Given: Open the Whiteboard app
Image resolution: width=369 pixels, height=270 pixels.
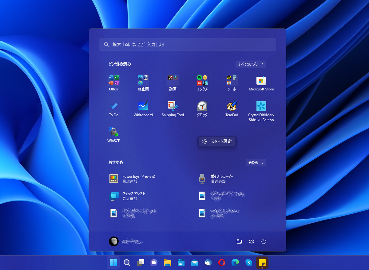Looking at the screenshot, I should 143,109.
